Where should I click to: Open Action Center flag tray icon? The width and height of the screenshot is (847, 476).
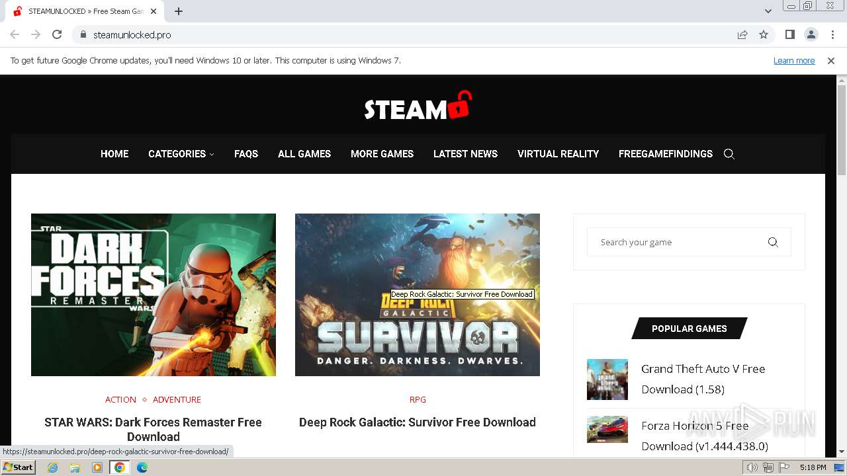[x=784, y=467]
